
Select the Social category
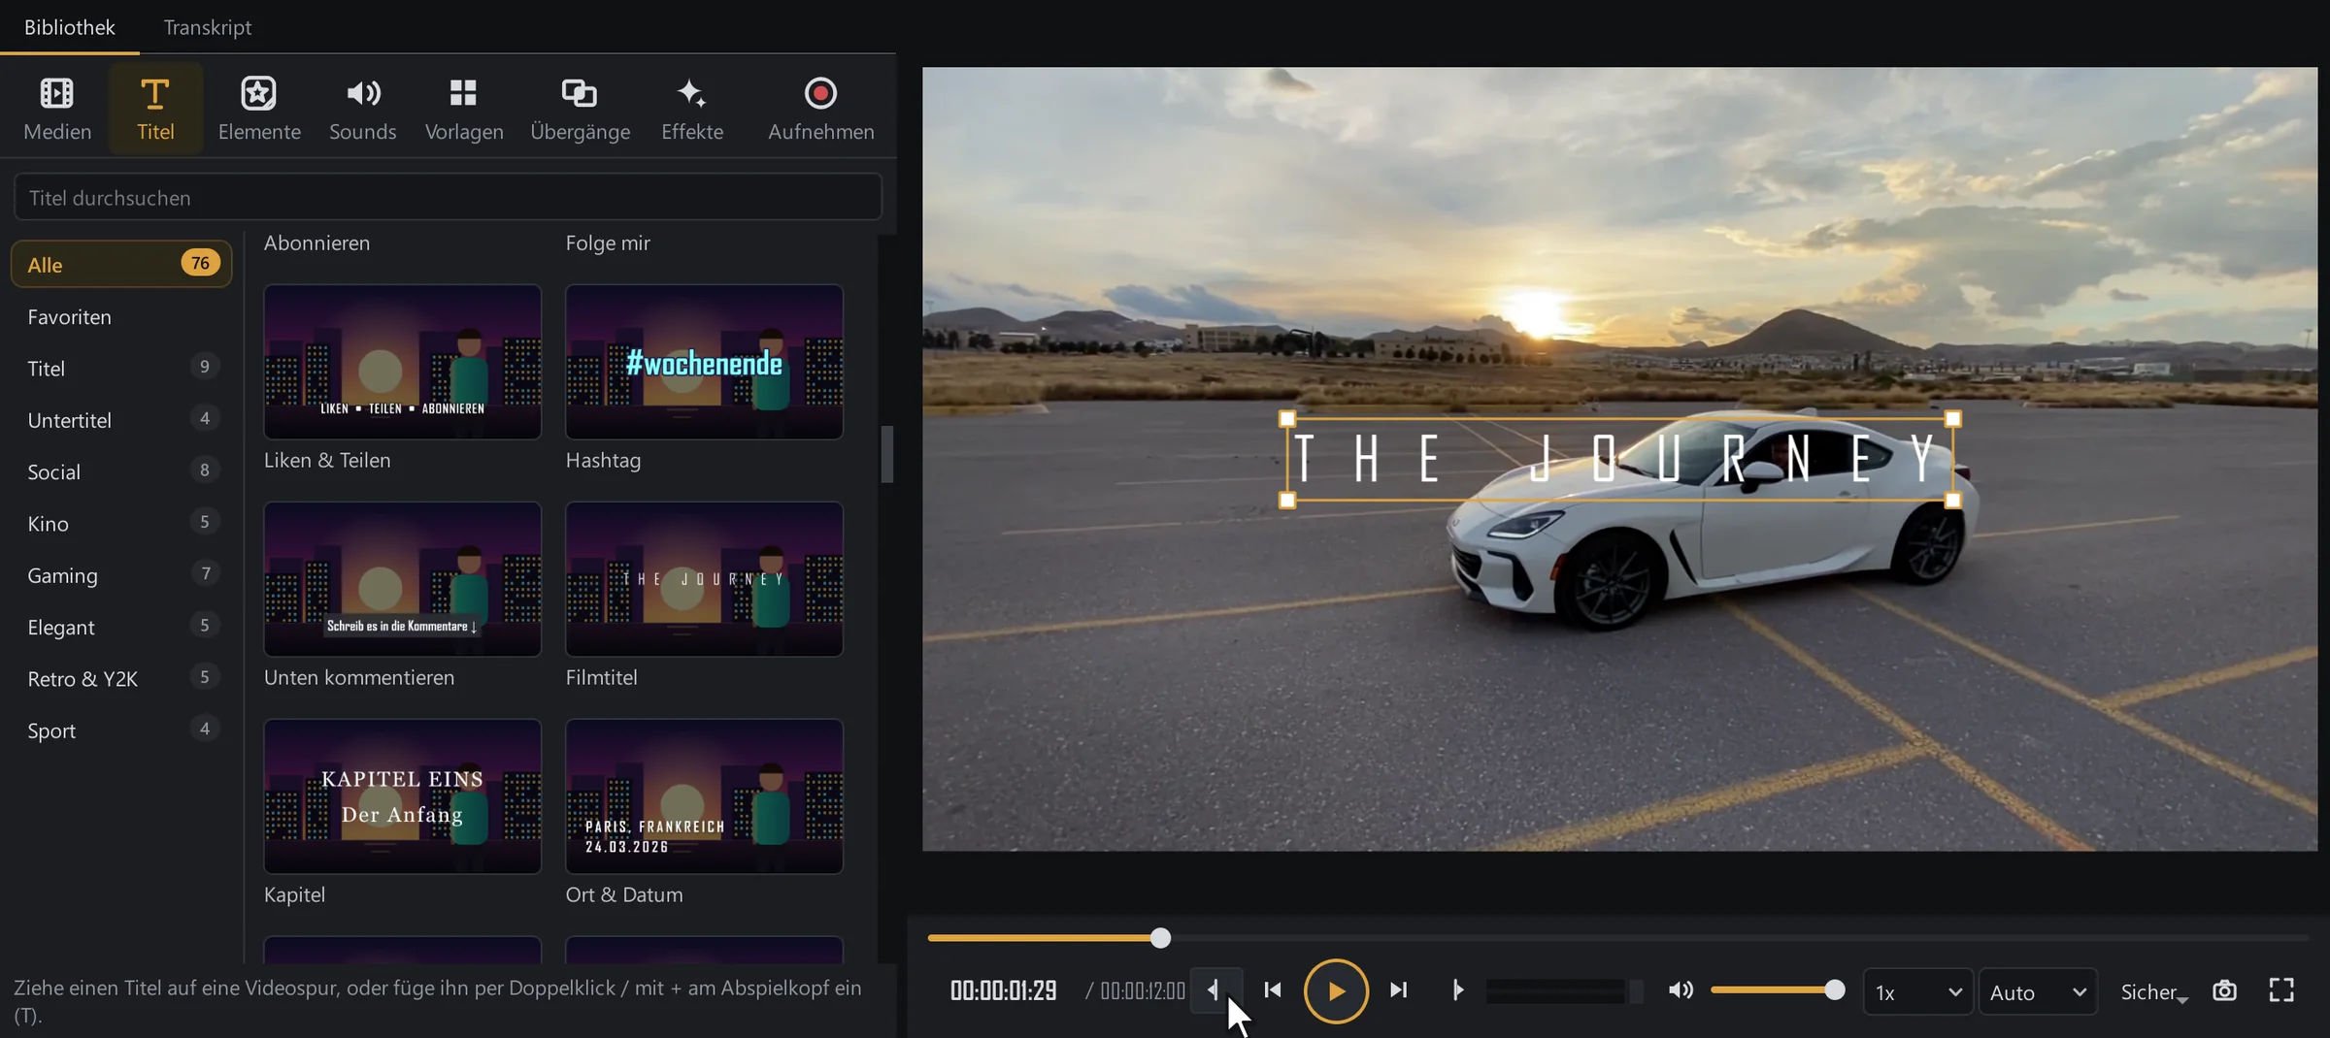point(121,471)
